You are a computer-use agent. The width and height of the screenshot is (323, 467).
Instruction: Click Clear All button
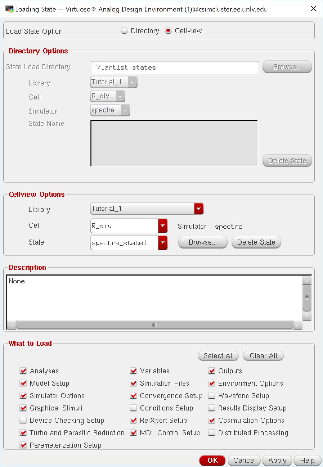263,356
